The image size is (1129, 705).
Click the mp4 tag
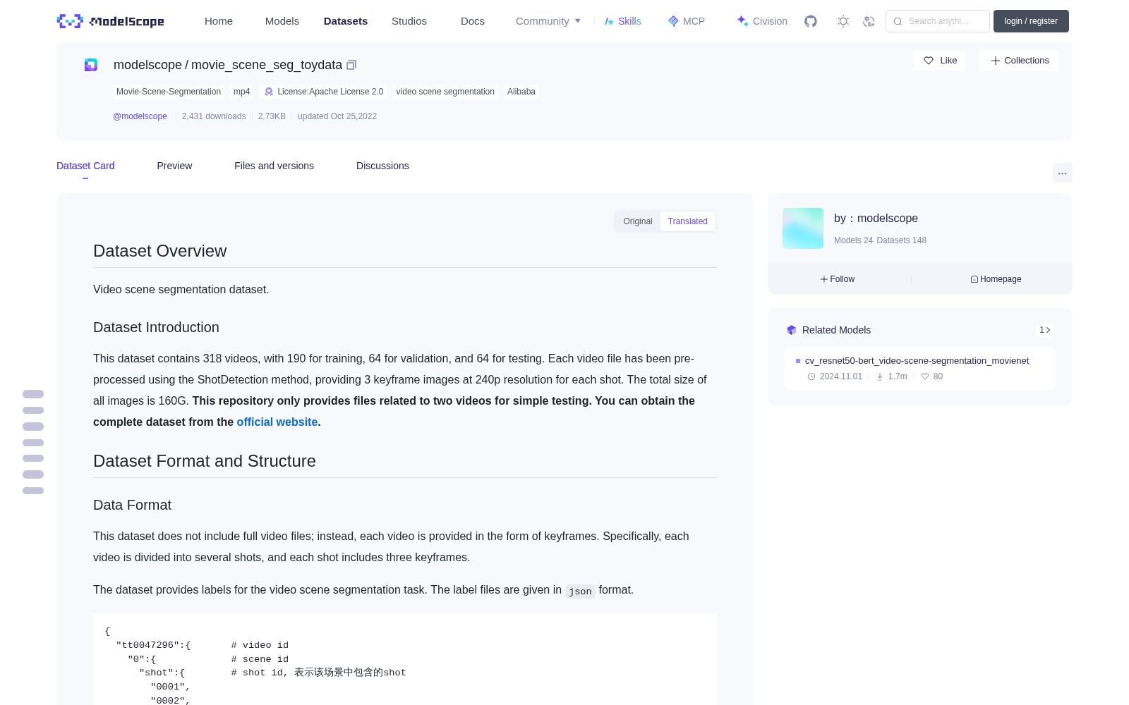point(242,92)
